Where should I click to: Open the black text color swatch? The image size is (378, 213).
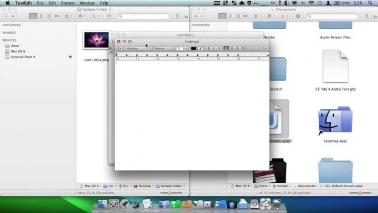[x=194, y=49]
